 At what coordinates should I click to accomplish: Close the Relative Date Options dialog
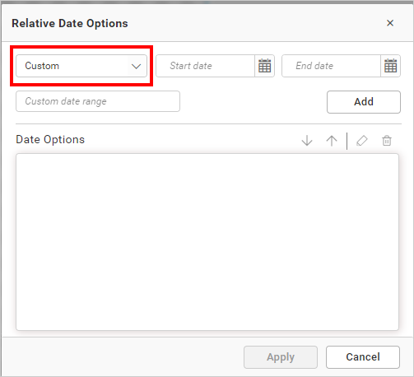coord(390,23)
